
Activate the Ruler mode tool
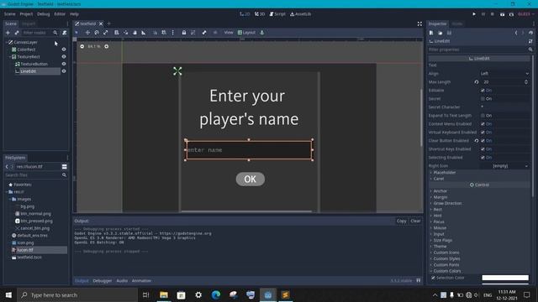coord(144,33)
